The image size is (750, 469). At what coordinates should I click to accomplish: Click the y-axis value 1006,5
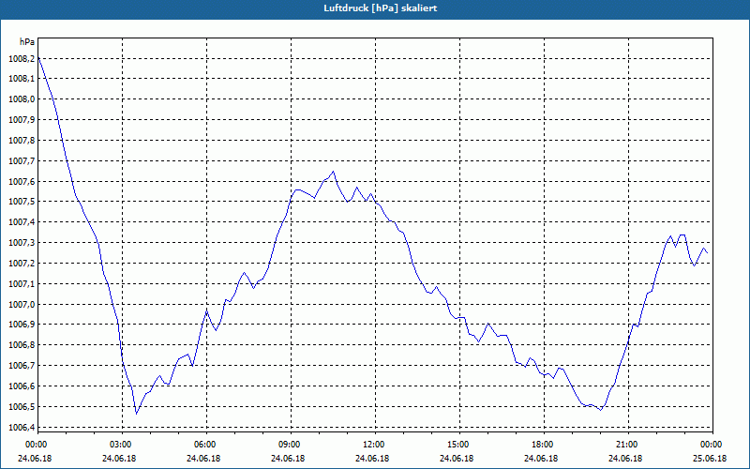22,407
